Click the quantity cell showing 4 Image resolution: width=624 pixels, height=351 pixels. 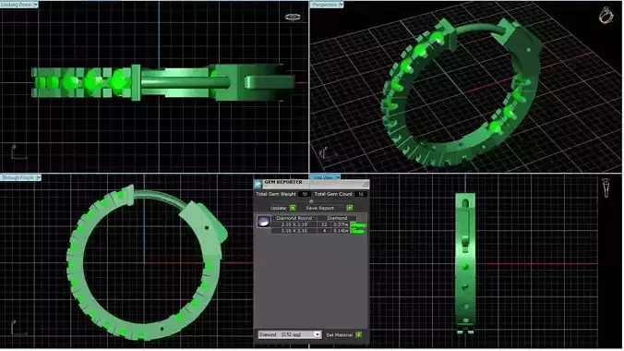[324, 231]
